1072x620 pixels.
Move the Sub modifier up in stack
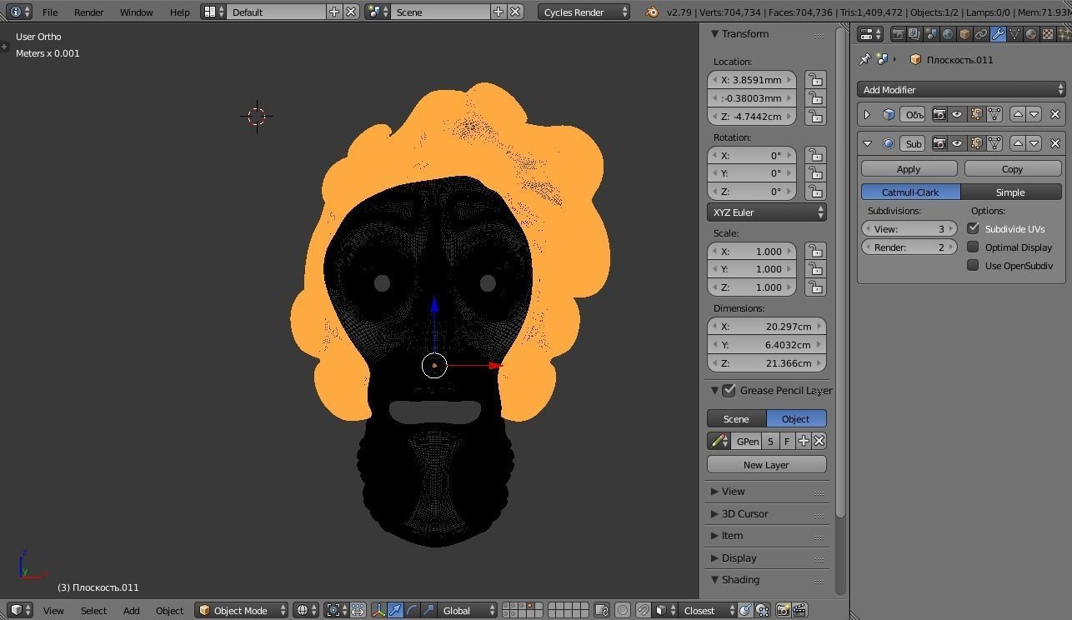click(x=1018, y=143)
